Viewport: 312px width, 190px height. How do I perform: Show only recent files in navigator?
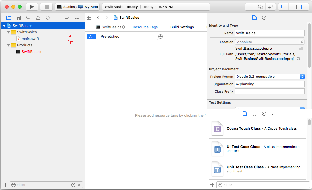tap(74, 185)
